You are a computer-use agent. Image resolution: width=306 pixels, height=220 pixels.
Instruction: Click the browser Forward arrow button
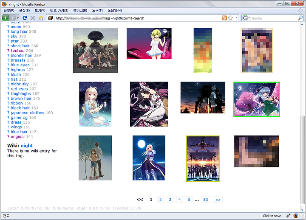(12, 18)
